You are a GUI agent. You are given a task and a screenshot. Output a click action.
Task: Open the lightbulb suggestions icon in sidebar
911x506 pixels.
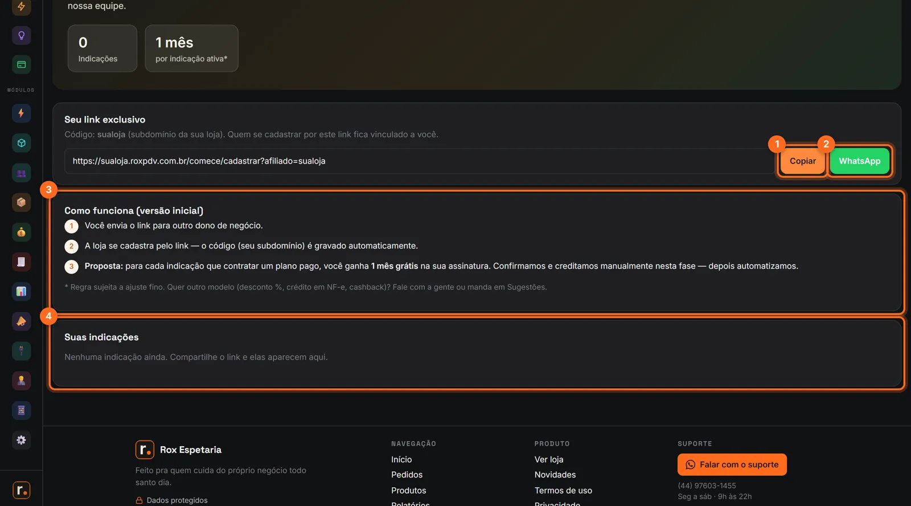pyautogui.click(x=21, y=35)
